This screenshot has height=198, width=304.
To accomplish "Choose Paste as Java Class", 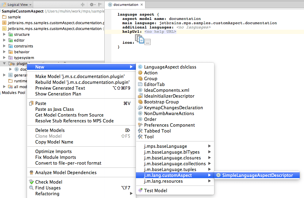I will coord(81,109).
